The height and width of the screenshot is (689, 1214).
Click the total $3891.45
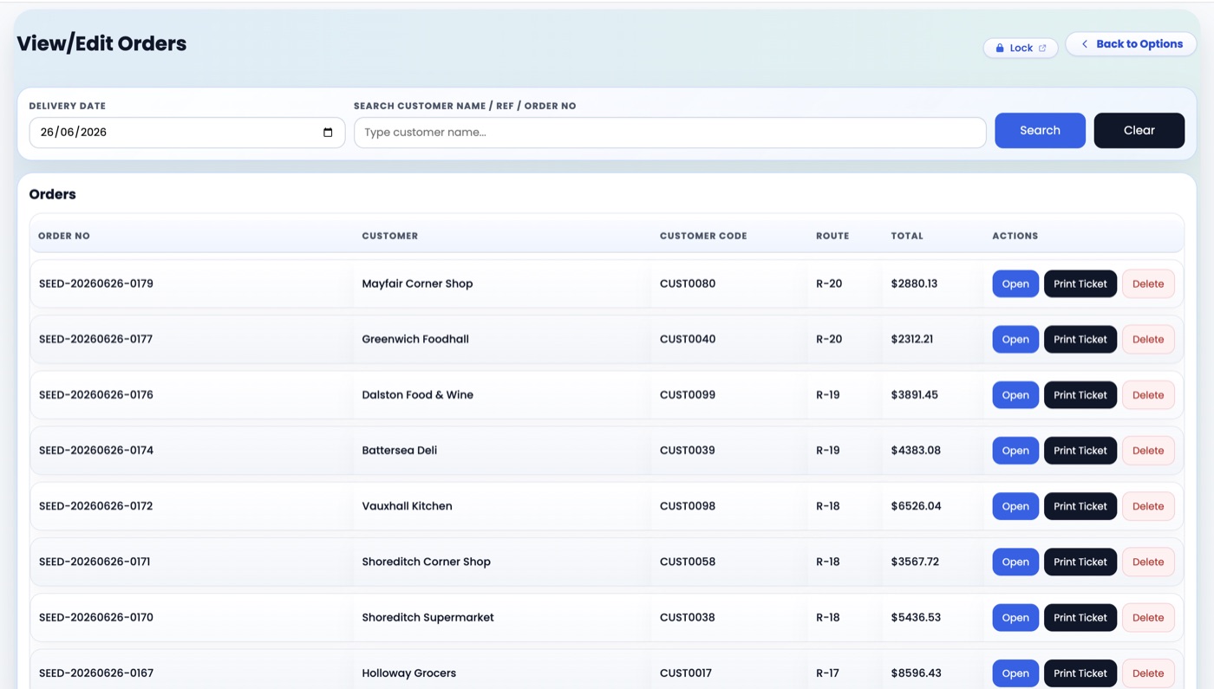tap(914, 394)
